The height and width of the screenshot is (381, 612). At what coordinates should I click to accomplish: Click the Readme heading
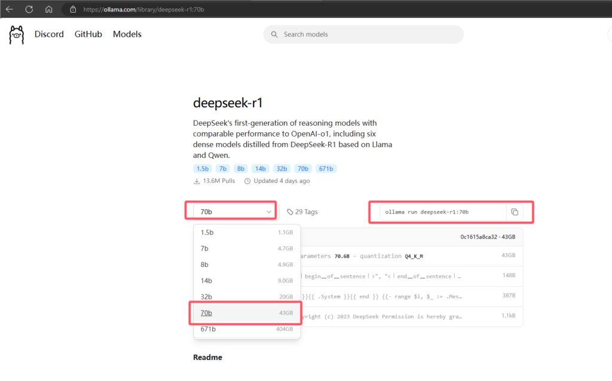207,357
